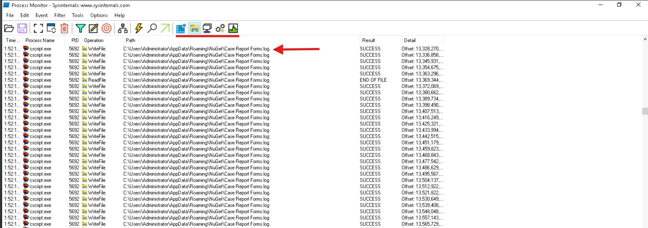Click Detail cell Offset 13,530,649
648x228 pixels.
(422, 199)
